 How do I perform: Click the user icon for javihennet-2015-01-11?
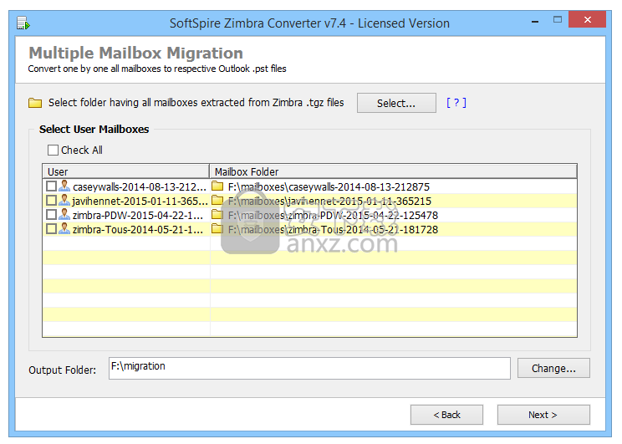click(x=64, y=201)
